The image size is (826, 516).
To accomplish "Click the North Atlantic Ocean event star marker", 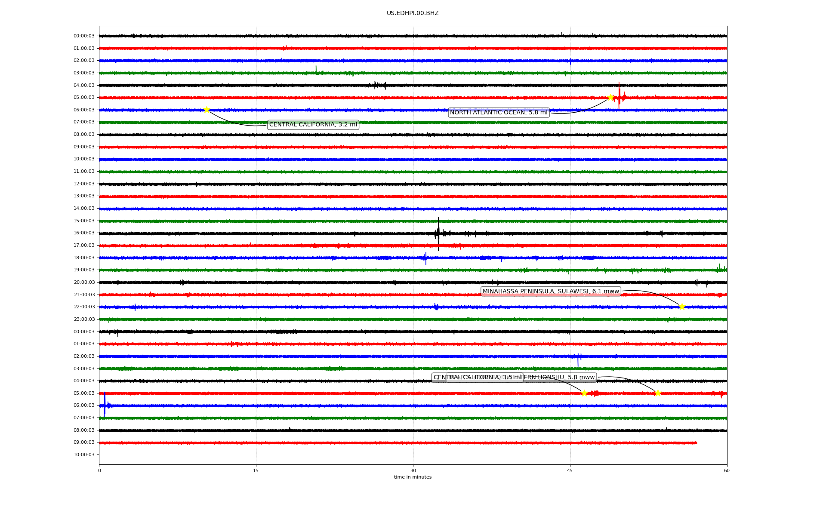I will (x=610, y=97).
